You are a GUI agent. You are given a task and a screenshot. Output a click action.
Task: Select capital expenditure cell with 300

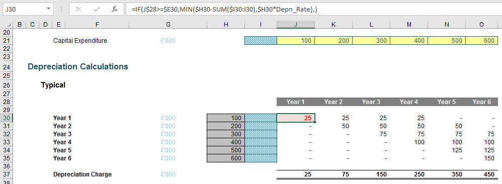tap(371, 41)
